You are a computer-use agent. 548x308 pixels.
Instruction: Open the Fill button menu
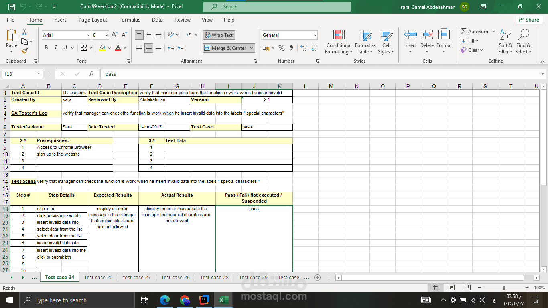coord(470,41)
